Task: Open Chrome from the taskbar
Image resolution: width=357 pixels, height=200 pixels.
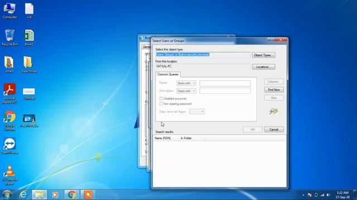Action: click(72, 194)
